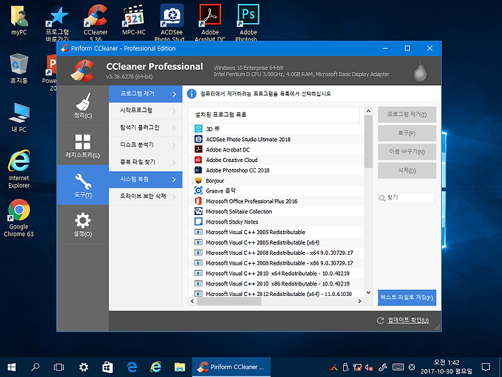Select the 3D 뷰 app icon
502x377 pixels.
tap(199, 129)
